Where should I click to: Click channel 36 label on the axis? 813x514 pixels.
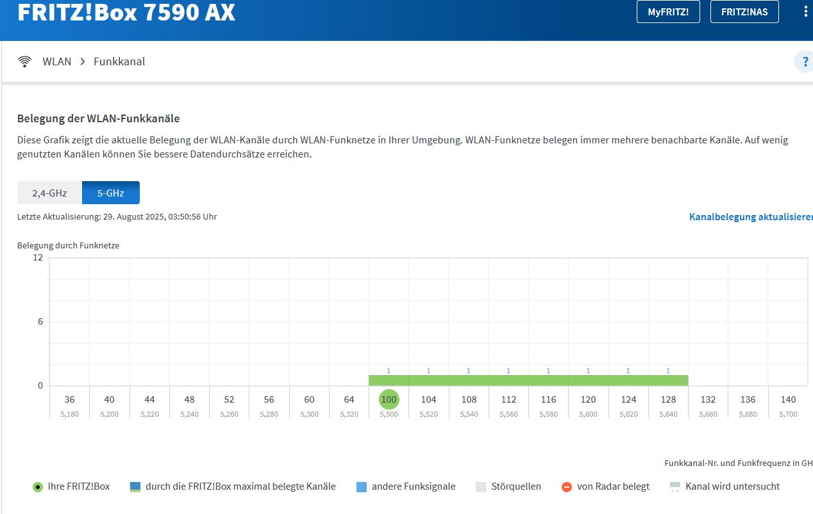pyautogui.click(x=69, y=399)
